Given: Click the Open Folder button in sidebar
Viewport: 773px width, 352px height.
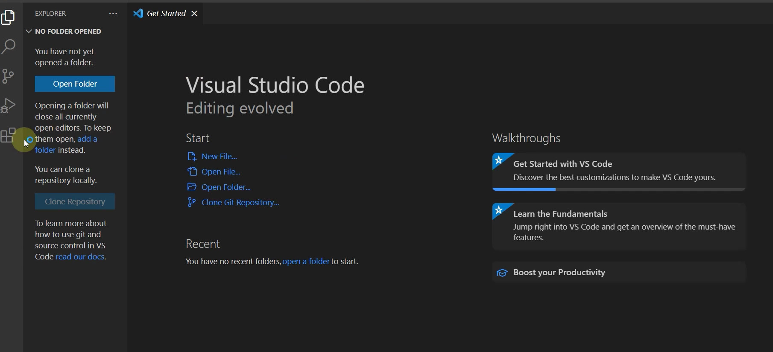Looking at the screenshot, I should click(75, 84).
